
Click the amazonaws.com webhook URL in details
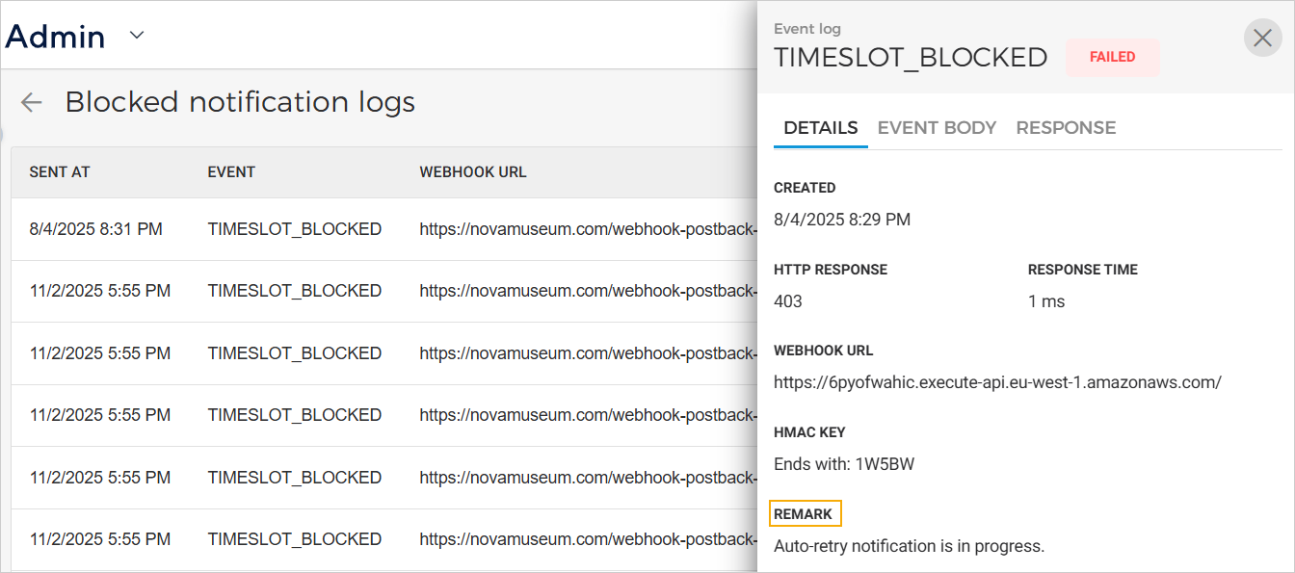[997, 382]
